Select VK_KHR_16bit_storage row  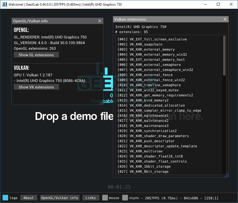click(144, 167)
